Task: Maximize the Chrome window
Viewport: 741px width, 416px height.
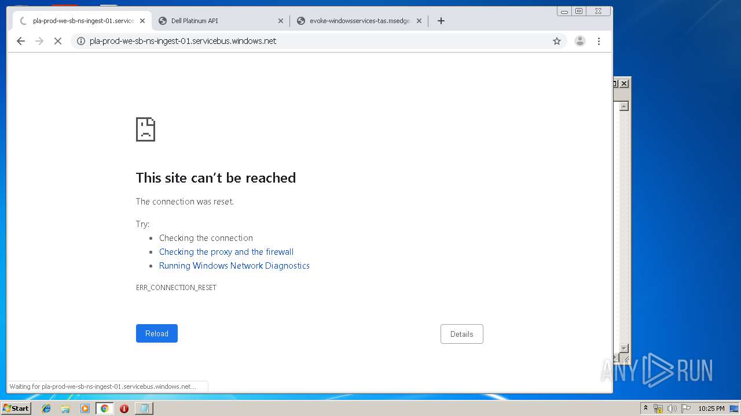Action: click(x=579, y=11)
